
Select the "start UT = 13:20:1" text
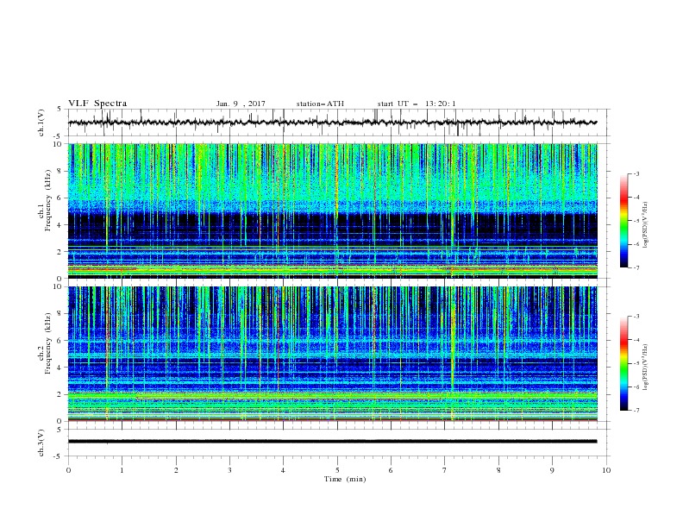click(417, 104)
